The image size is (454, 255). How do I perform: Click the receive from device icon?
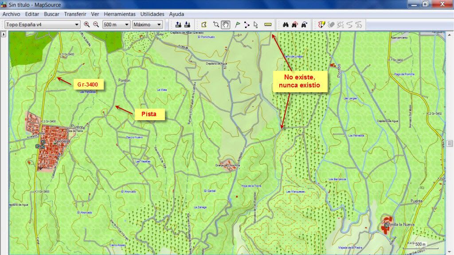(188, 25)
